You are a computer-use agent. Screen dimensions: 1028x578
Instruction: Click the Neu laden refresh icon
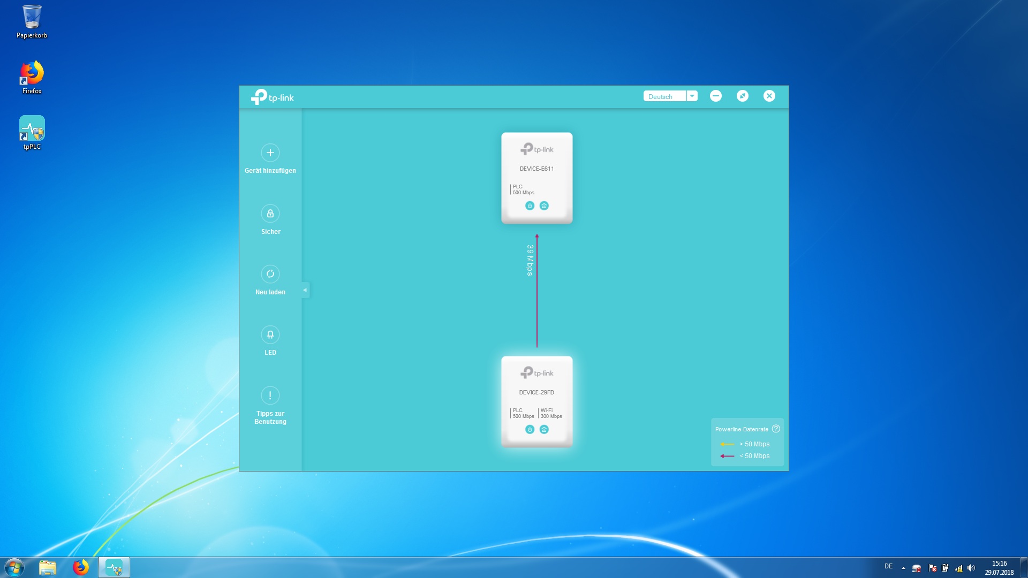(270, 274)
